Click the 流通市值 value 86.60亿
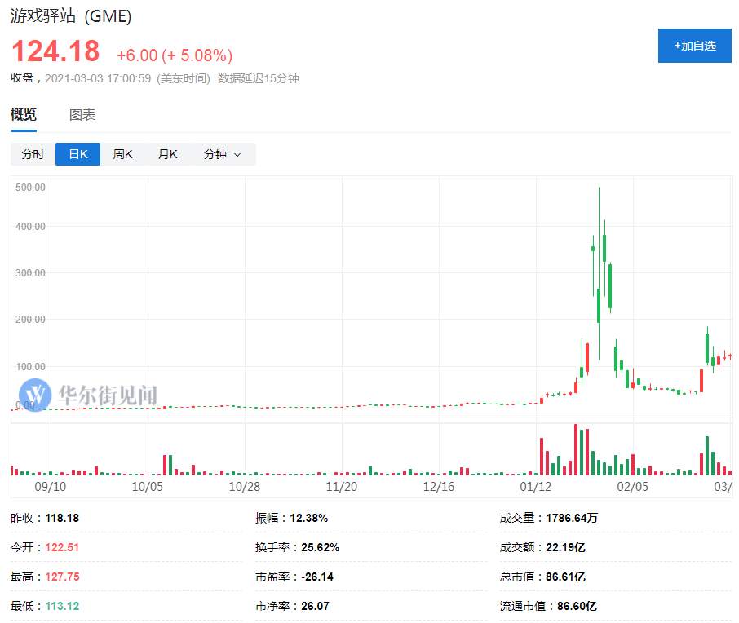Image resolution: width=739 pixels, height=623 pixels. pyautogui.click(x=577, y=606)
